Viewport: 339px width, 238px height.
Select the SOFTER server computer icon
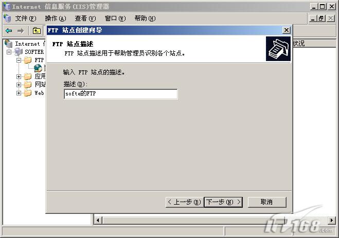click(19, 52)
